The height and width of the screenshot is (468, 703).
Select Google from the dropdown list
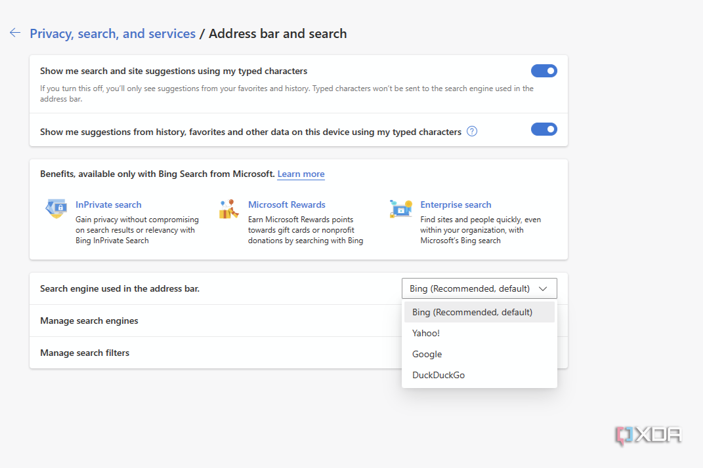[427, 354]
